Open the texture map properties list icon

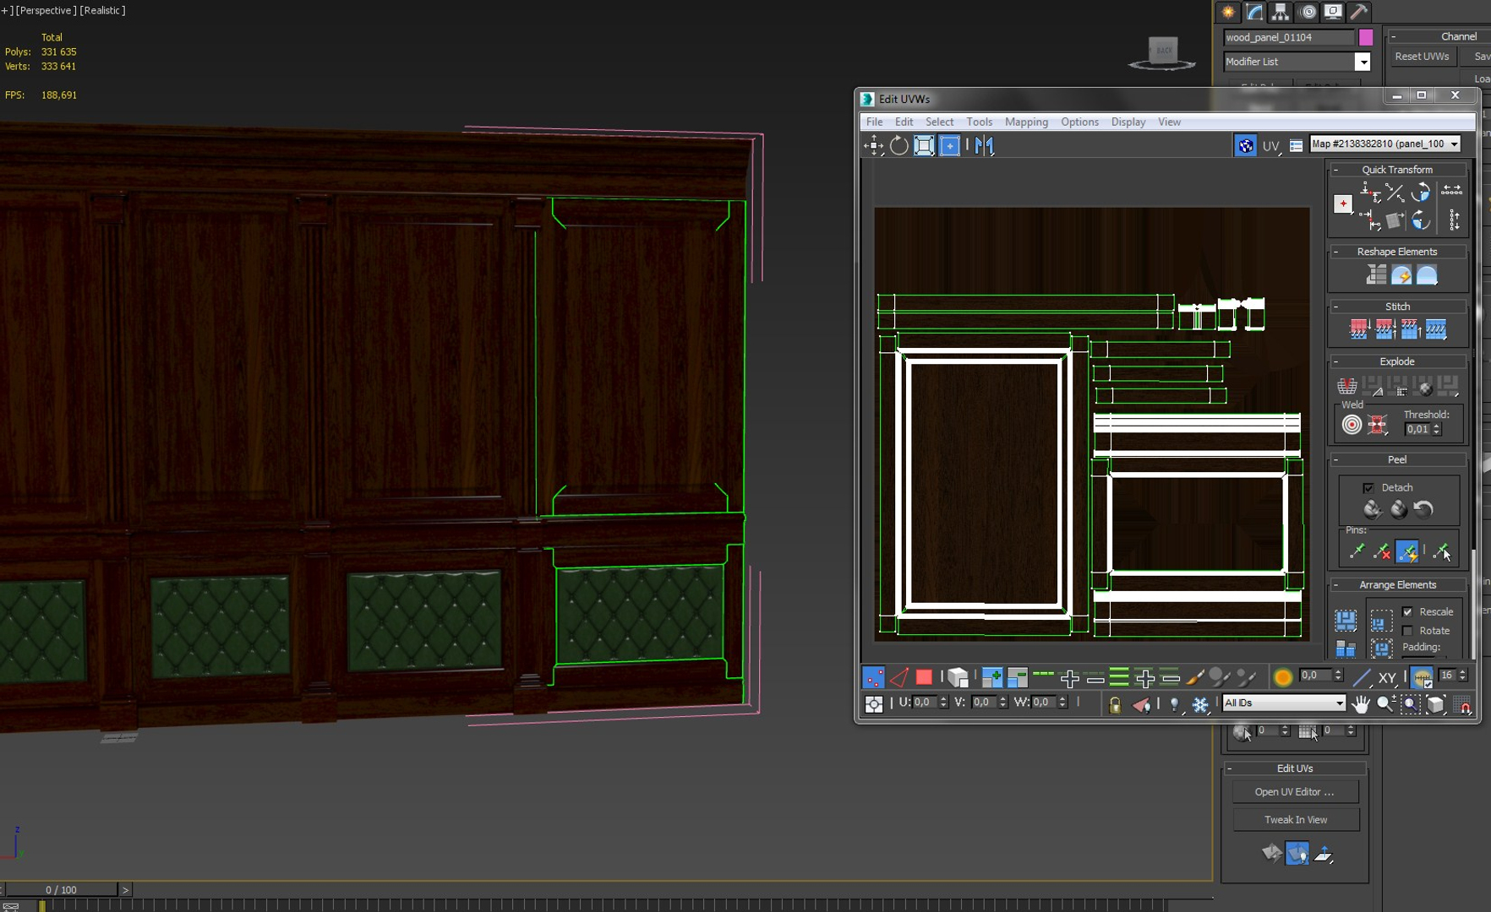click(x=1296, y=146)
